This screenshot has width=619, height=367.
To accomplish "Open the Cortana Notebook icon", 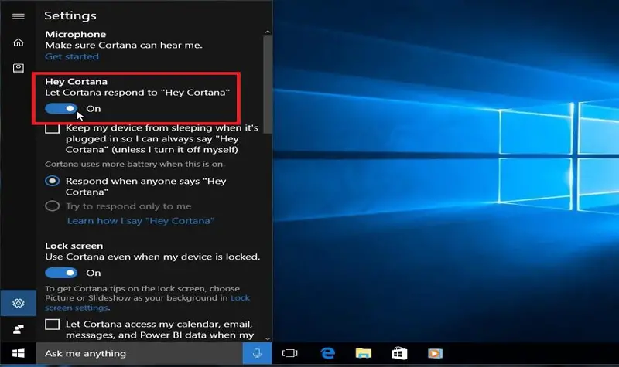I will [18, 68].
